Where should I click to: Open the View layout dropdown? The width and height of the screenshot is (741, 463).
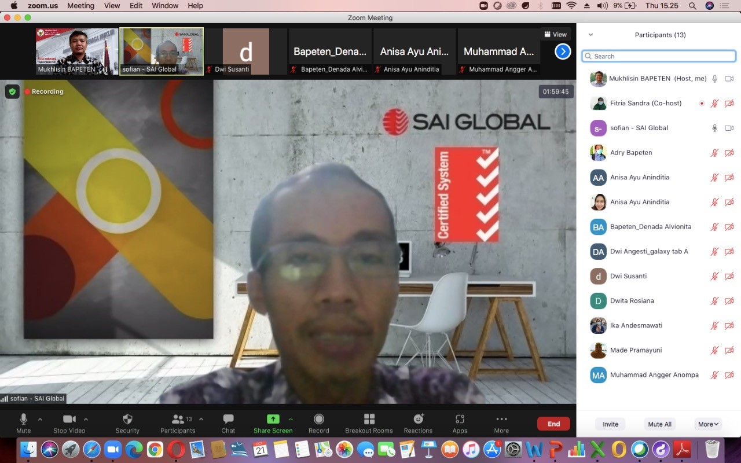[556, 35]
